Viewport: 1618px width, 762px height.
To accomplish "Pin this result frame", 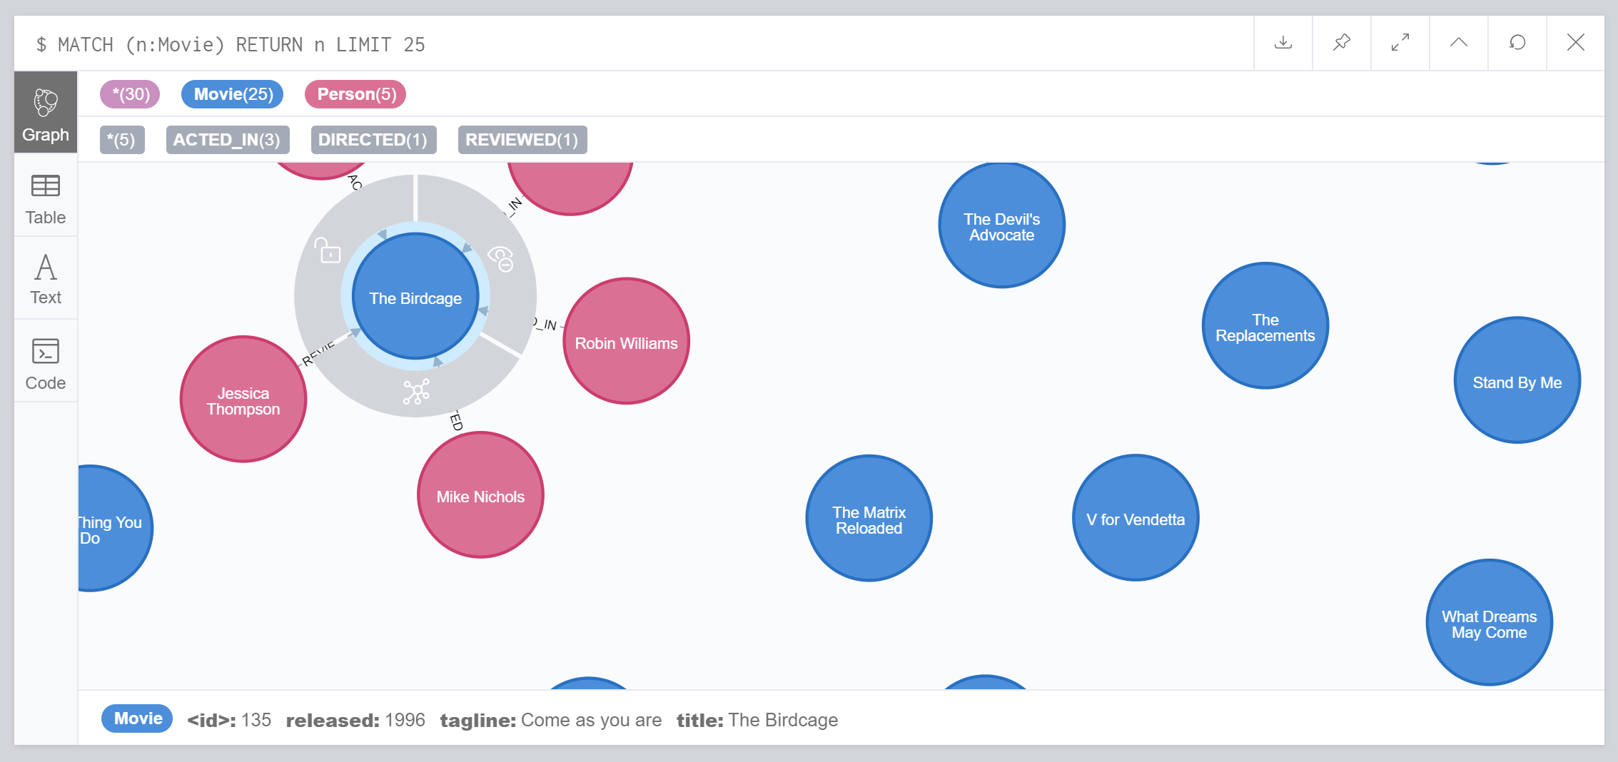I will (x=1341, y=43).
